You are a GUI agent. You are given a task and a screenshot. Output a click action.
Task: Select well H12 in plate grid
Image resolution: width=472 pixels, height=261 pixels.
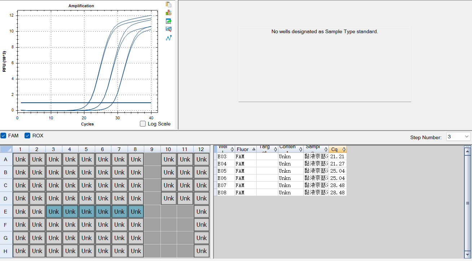[202, 251]
